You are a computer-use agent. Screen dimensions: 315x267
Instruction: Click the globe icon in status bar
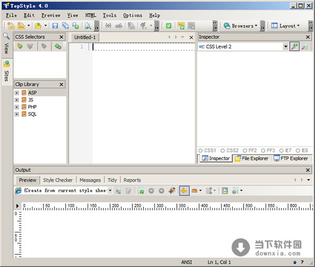pyautogui.click(x=295, y=262)
